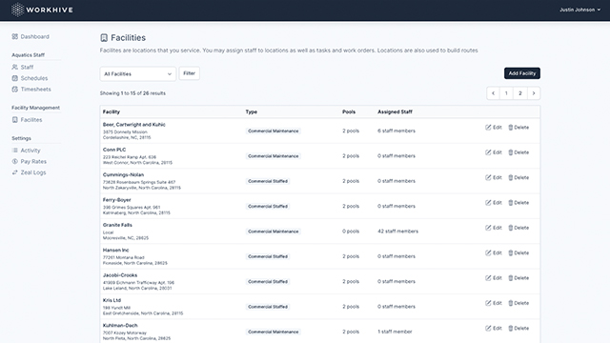Click the Facilities page heading icon
The width and height of the screenshot is (610, 343).
point(104,38)
